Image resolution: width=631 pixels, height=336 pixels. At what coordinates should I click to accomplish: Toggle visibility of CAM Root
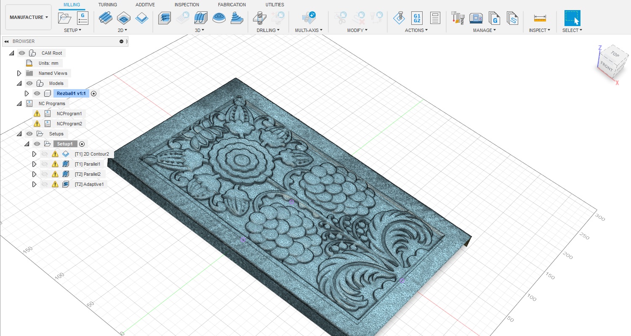point(22,53)
